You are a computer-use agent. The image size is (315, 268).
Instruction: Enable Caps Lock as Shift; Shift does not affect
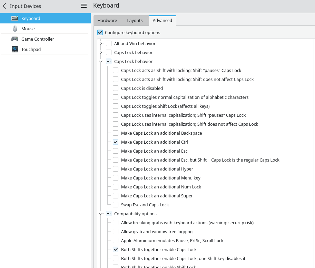(x=116, y=79)
